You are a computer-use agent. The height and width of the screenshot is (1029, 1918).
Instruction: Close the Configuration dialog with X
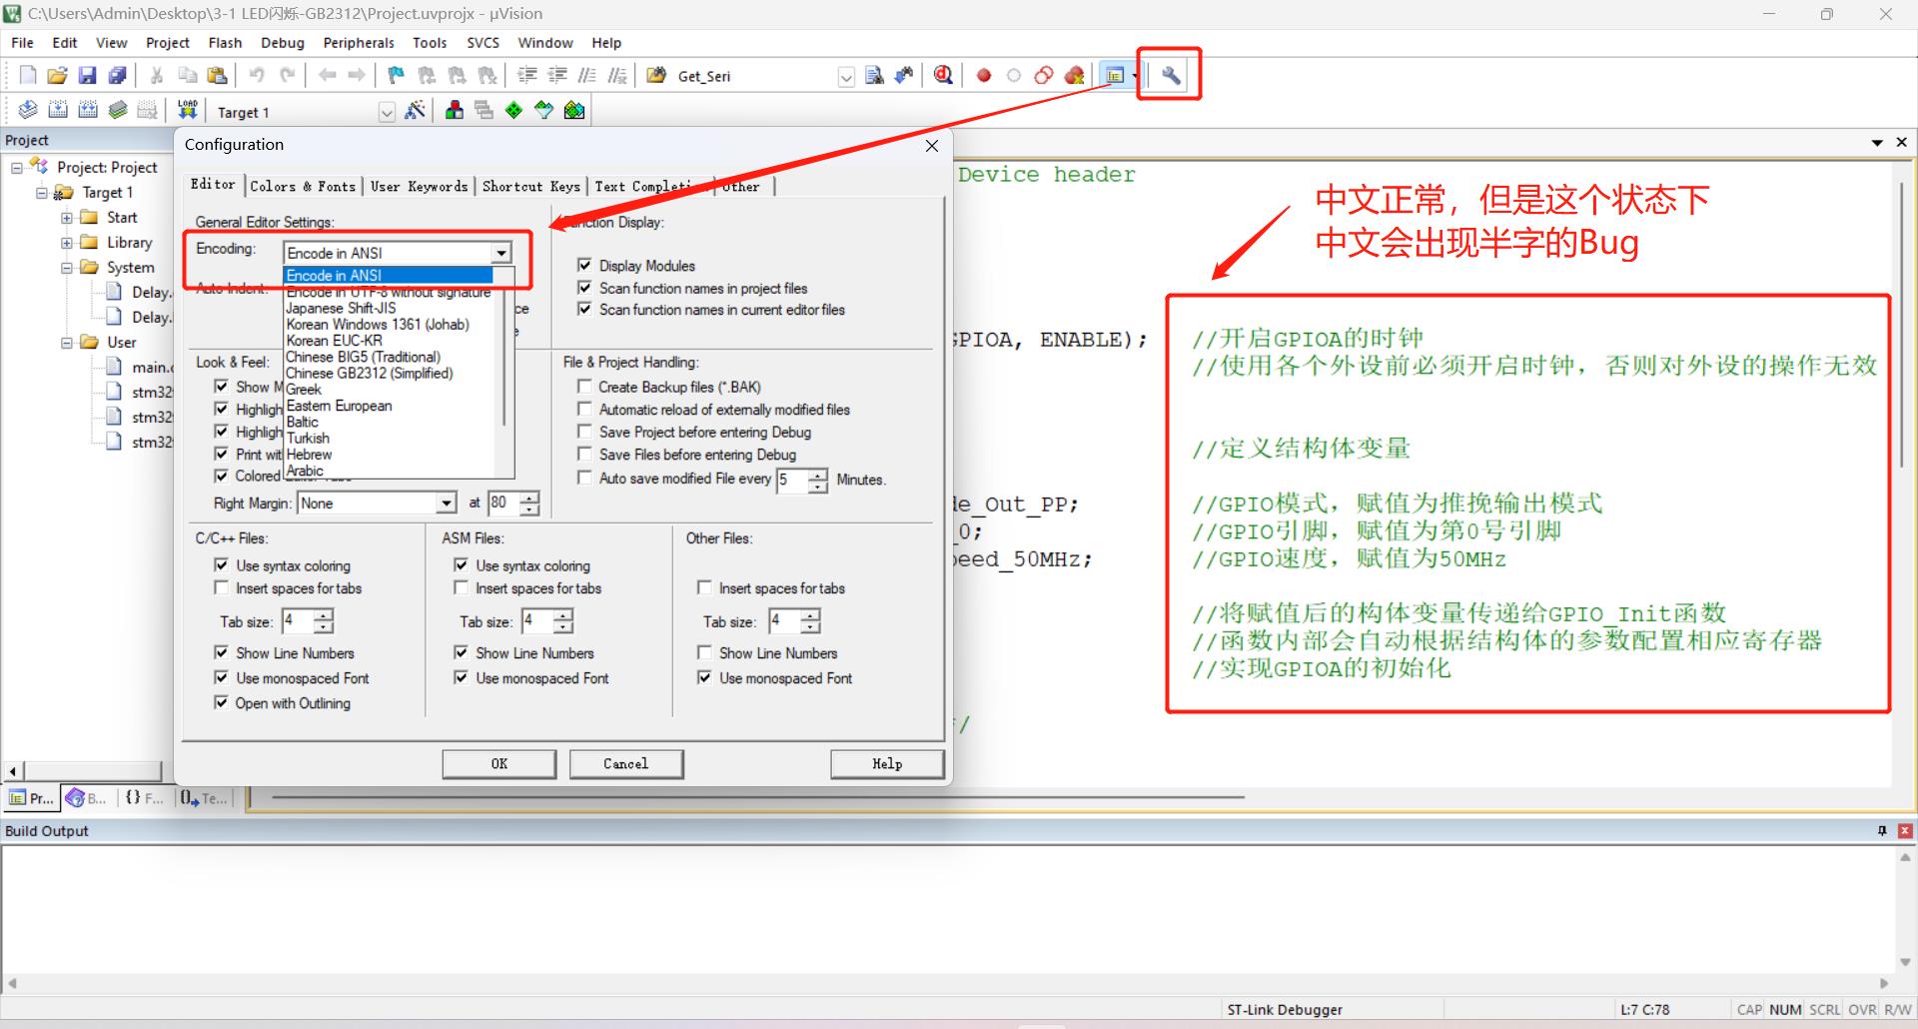pos(932,146)
